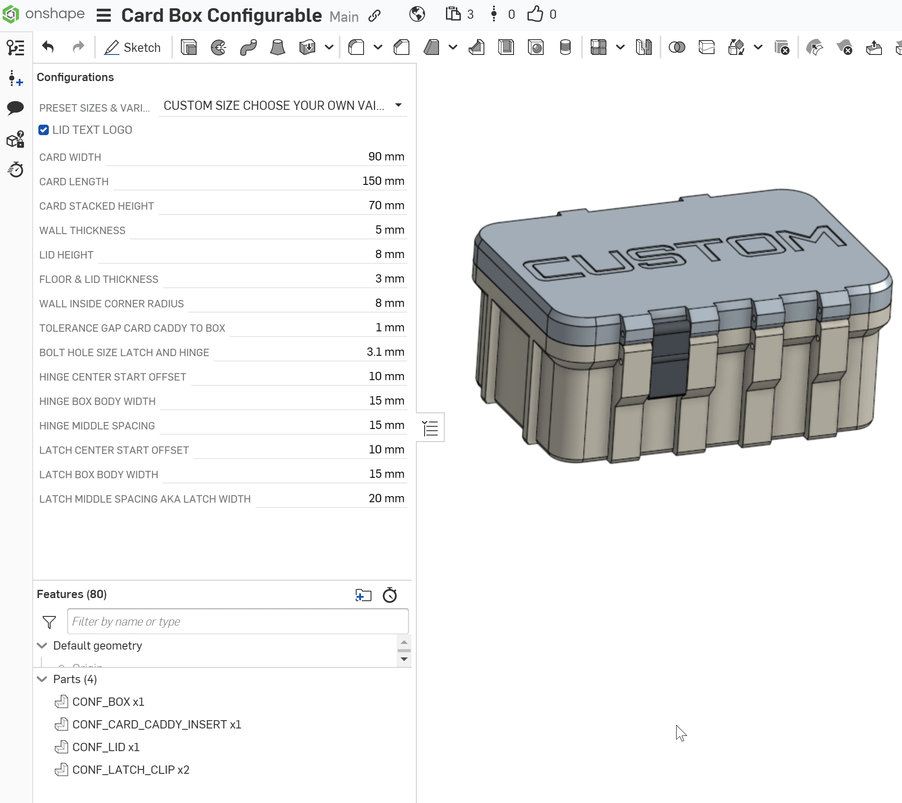Select the Extrude tool icon
The image size is (902, 803).
click(189, 48)
